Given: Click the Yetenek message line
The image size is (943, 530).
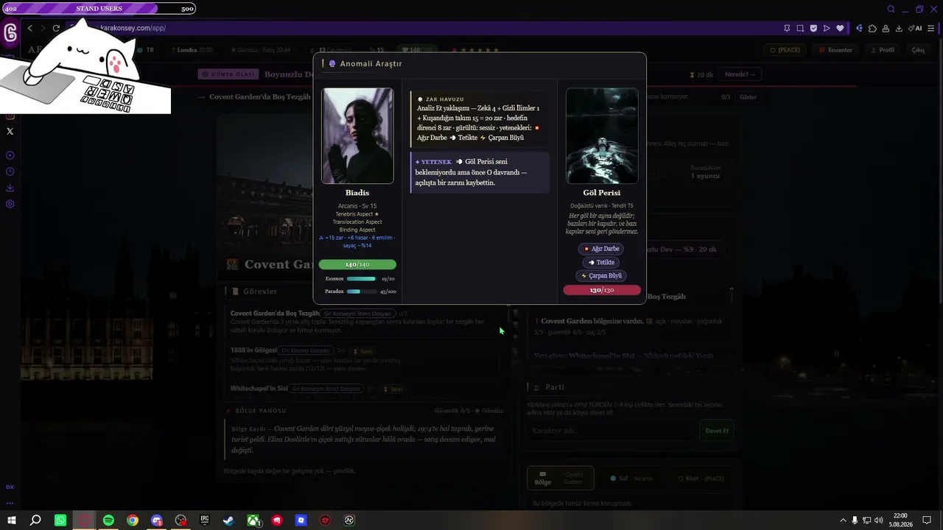Looking at the screenshot, I should [x=480, y=172].
